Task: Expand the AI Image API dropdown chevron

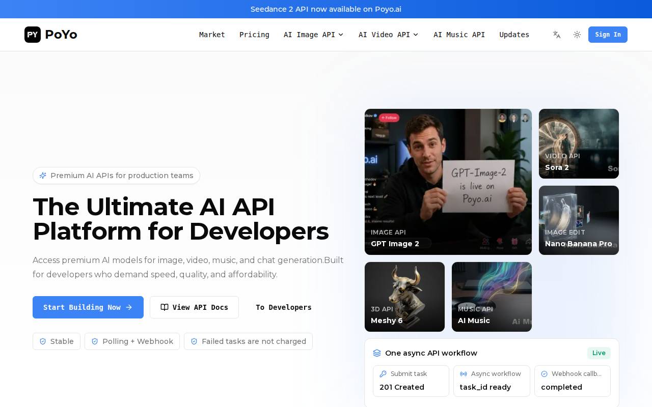Action: (x=341, y=35)
